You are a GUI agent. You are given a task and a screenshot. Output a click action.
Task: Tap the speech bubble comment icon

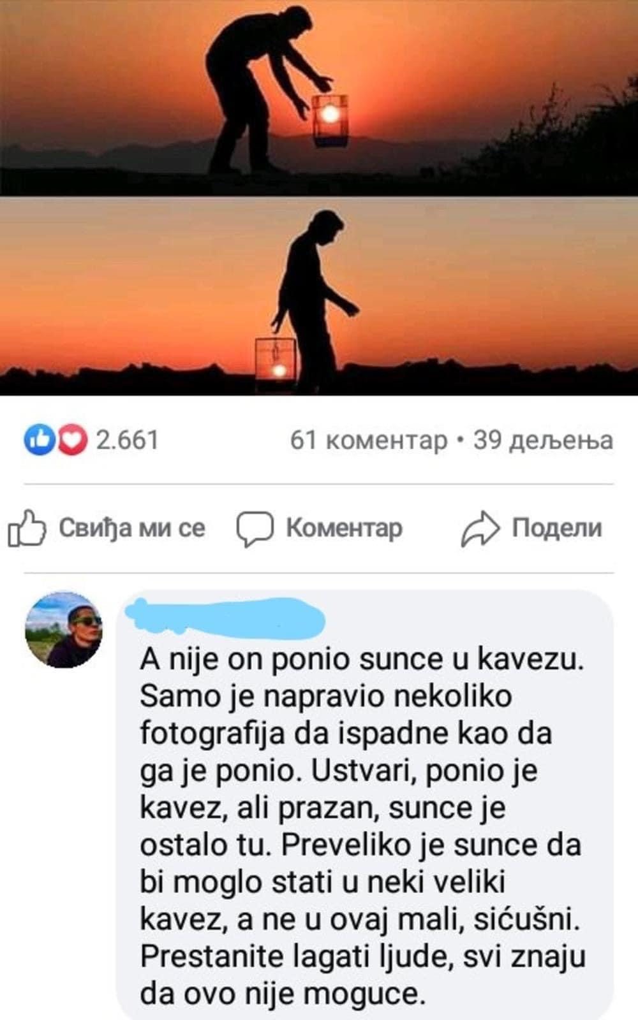(255, 529)
